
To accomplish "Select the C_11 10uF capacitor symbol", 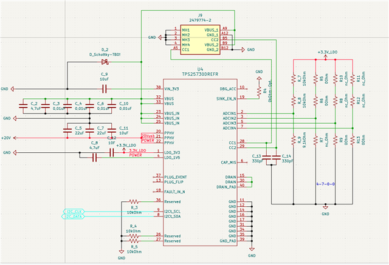I will 112,130.
